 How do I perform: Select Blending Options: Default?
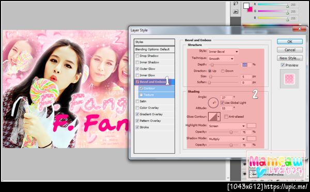(x=154, y=50)
